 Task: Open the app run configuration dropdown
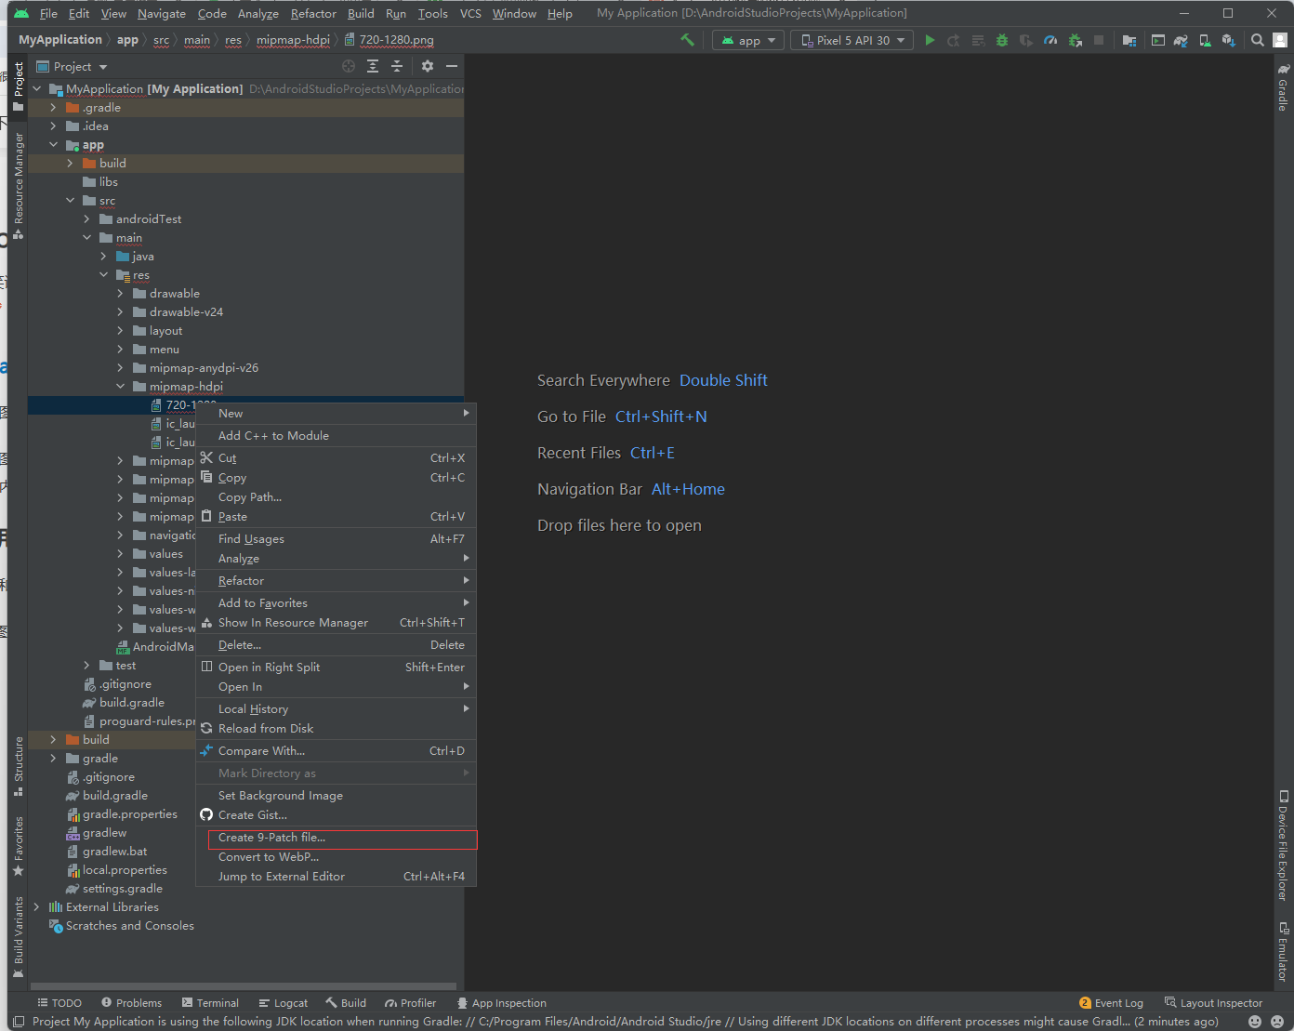[x=748, y=40]
